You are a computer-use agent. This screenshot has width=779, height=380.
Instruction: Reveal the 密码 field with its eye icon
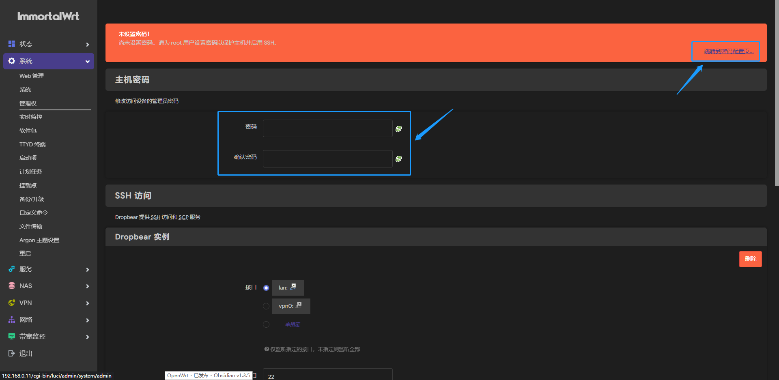398,128
